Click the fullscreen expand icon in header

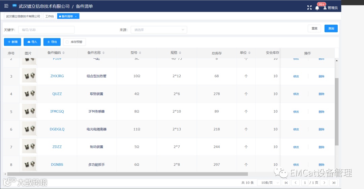click(309, 8)
